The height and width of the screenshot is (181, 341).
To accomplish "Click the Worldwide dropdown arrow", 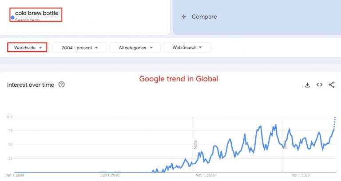I will coord(40,48).
